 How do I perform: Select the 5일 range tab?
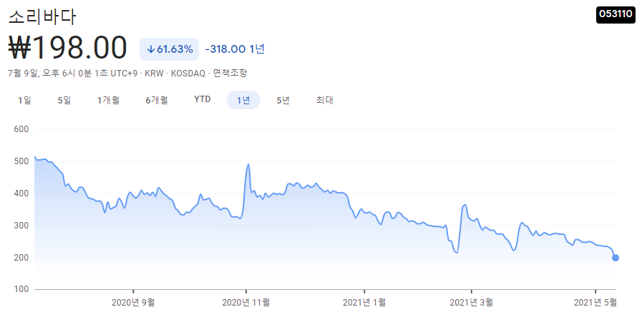pyautogui.click(x=64, y=100)
